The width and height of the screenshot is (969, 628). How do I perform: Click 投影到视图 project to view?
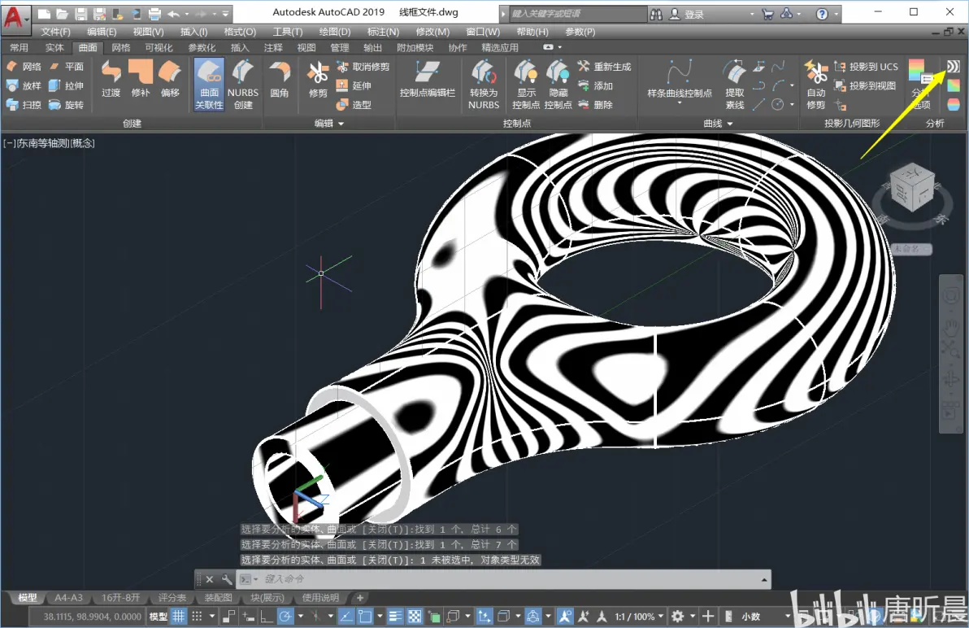coord(865,86)
